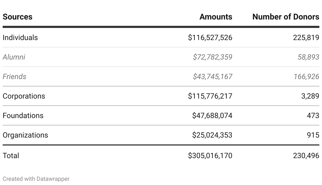The height and width of the screenshot is (185, 322).
Task: Click the Individuals donor count 225,819
Action: click(x=306, y=37)
